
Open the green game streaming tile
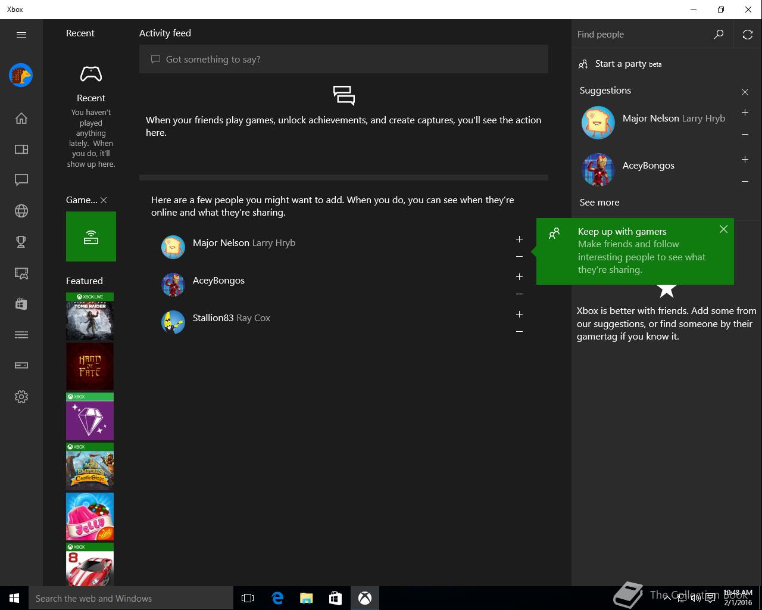click(91, 236)
